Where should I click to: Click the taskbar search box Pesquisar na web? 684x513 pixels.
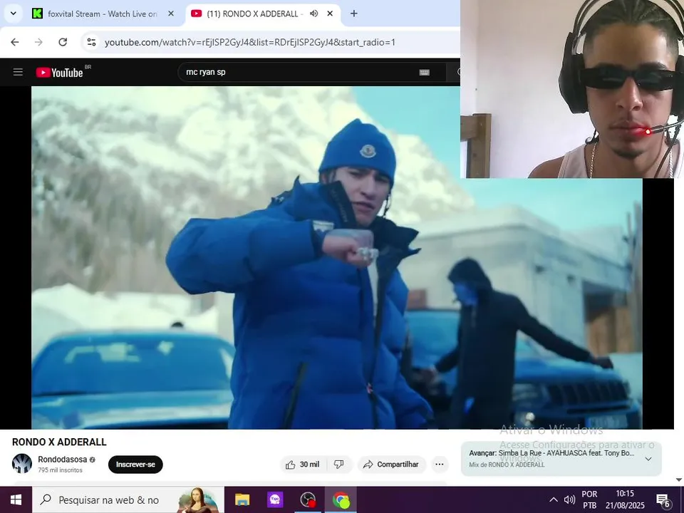(x=128, y=500)
